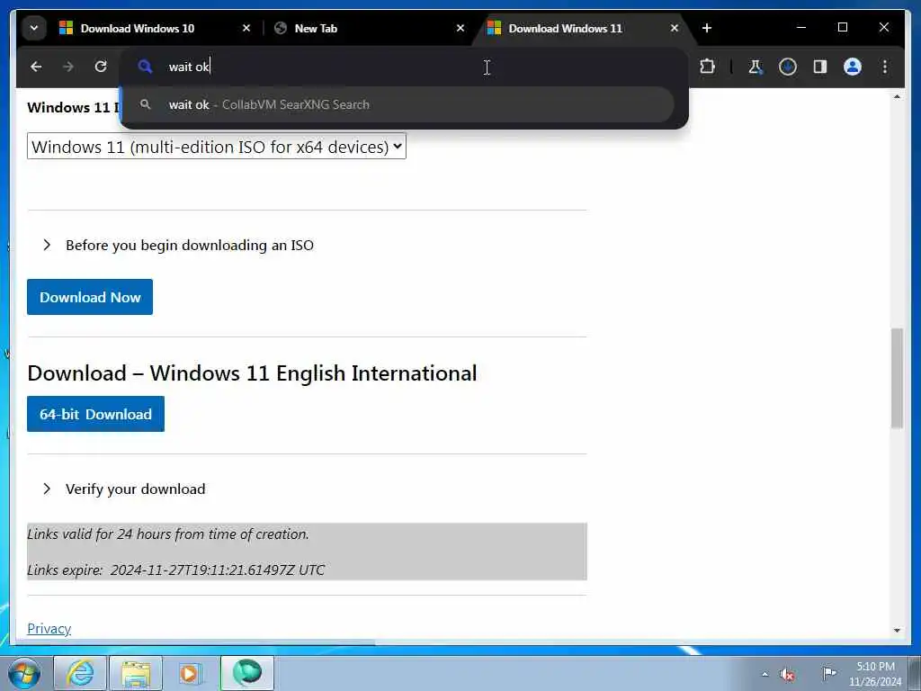The image size is (921, 691).
Task: Open Windows Media Player on taskbar
Action: pos(191,673)
